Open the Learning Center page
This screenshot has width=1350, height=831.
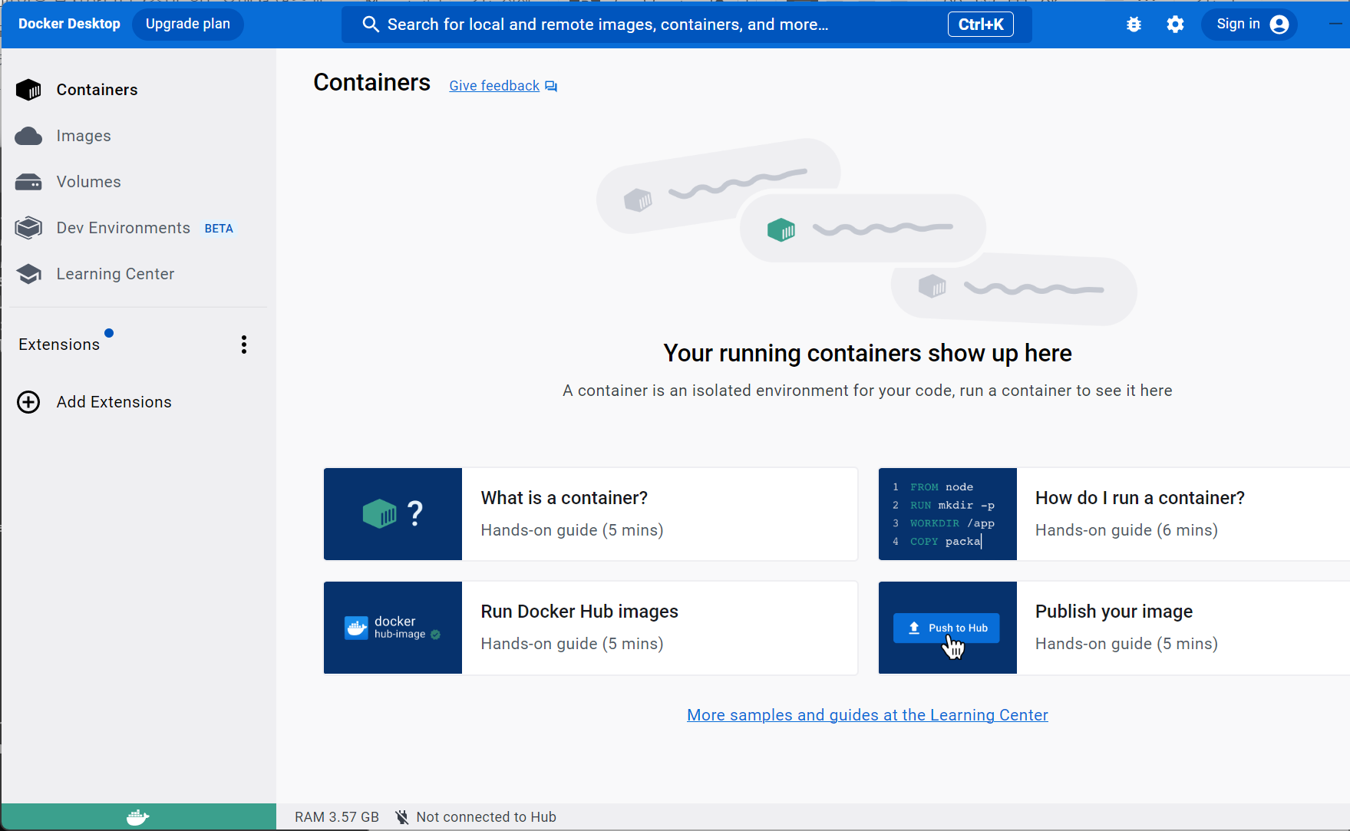[138, 274]
